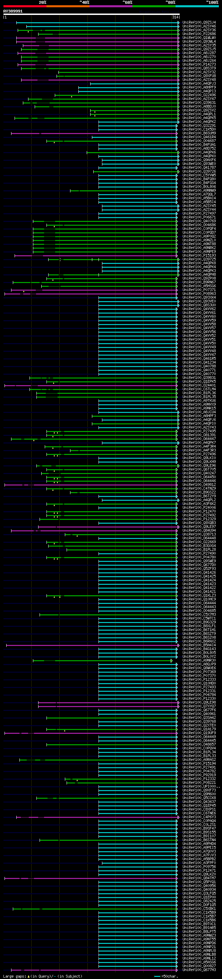Select the UniRef100_C0PQF4 label

pyautogui.click(x=199, y=229)
